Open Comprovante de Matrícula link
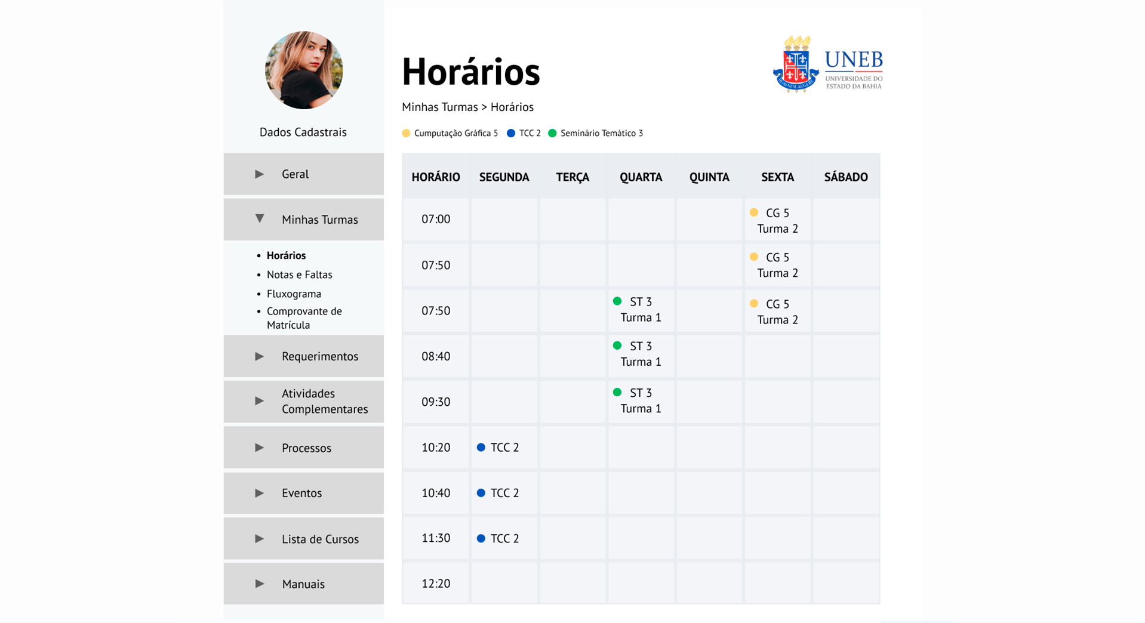The width and height of the screenshot is (1145, 623). tap(304, 318)
